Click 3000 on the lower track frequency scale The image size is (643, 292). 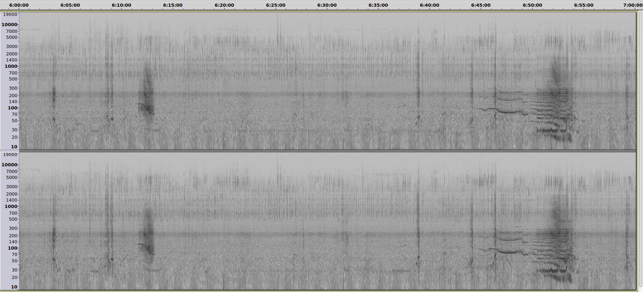coord(11,187)
